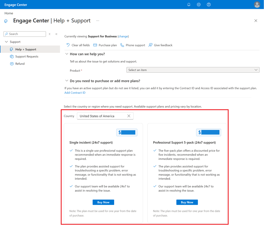Click the Support Requests icon
The height and width of the screenshot is (226, 264).
coord(12,57)
